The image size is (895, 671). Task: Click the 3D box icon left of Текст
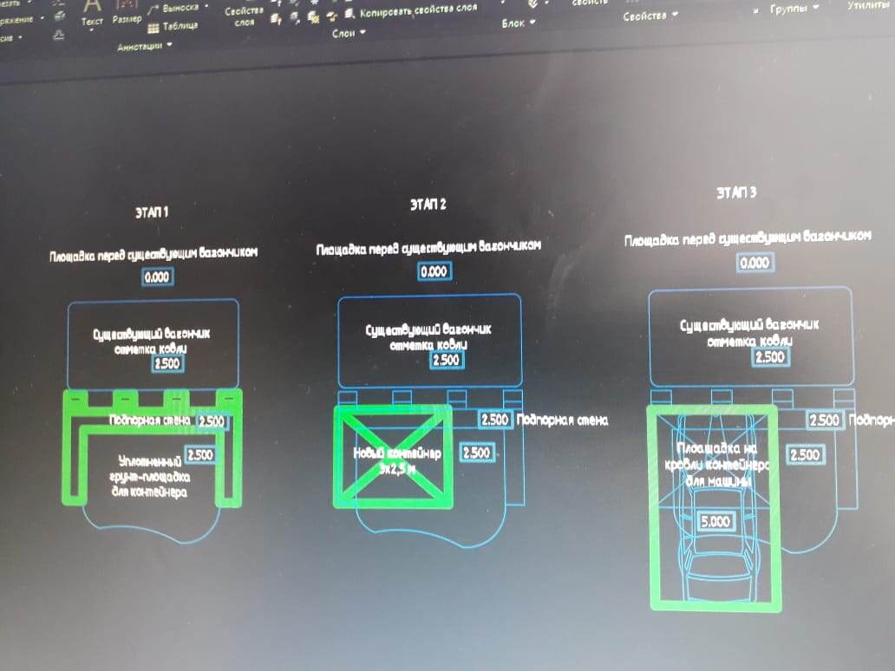click(x=60, y=16)
